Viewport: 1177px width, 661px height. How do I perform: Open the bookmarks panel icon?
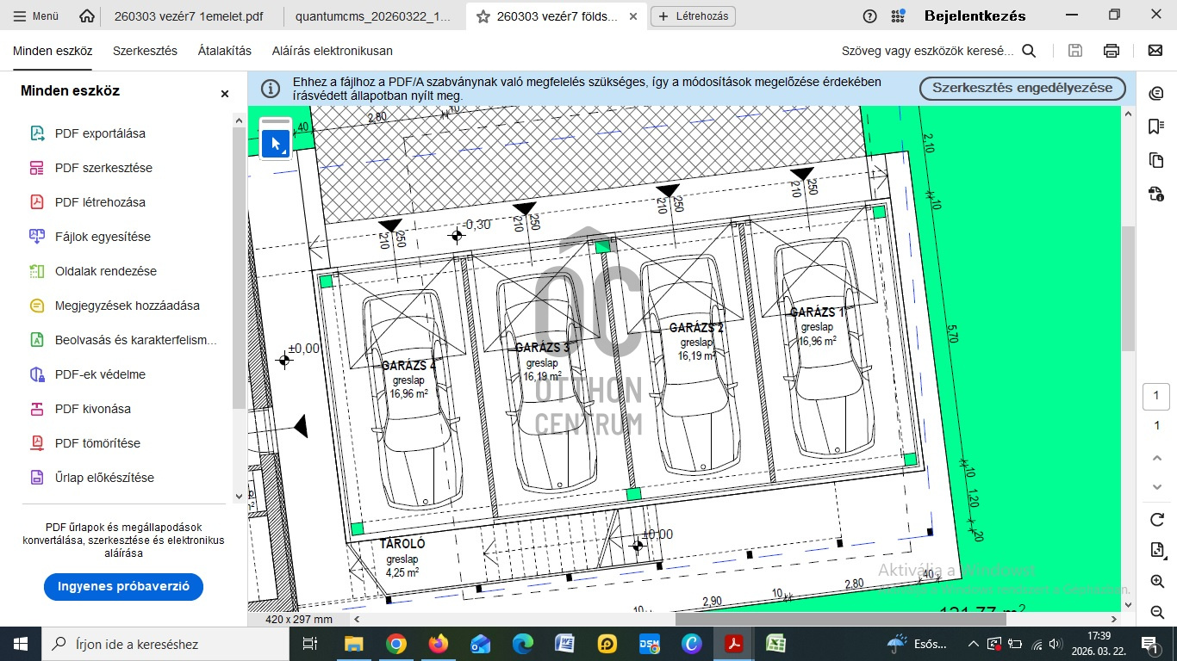coord(1156,127)
